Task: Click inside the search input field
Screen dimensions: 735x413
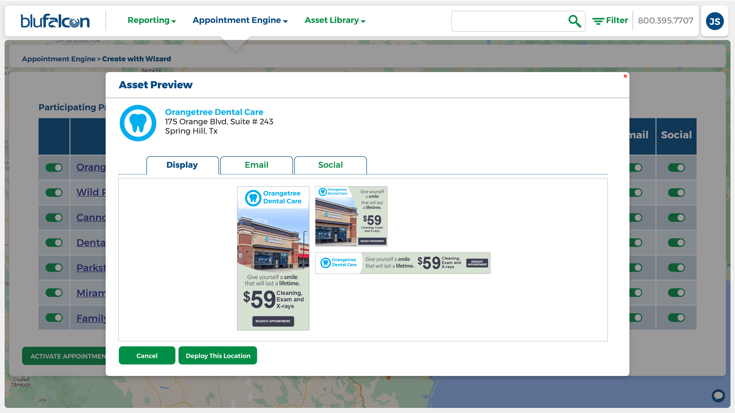Action: [x=509, y=21]
